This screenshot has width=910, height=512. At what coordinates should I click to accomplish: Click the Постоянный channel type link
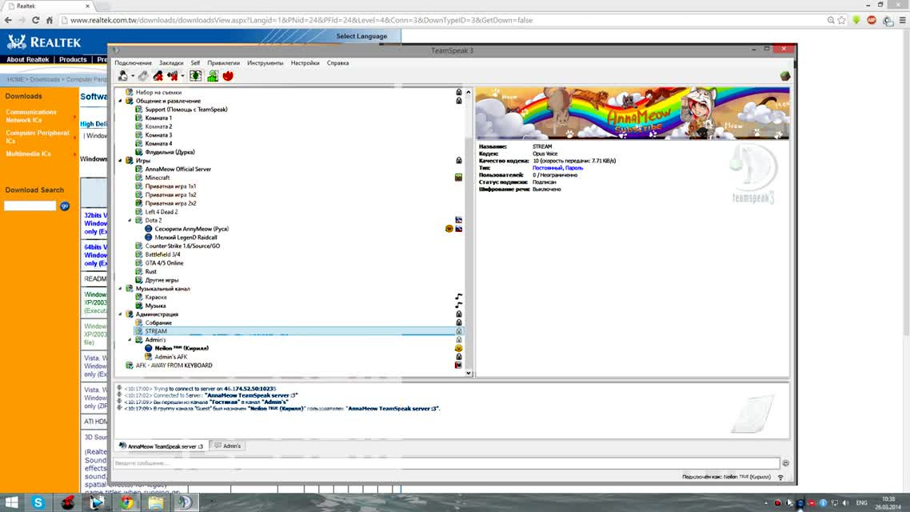(x=547, y=168)
